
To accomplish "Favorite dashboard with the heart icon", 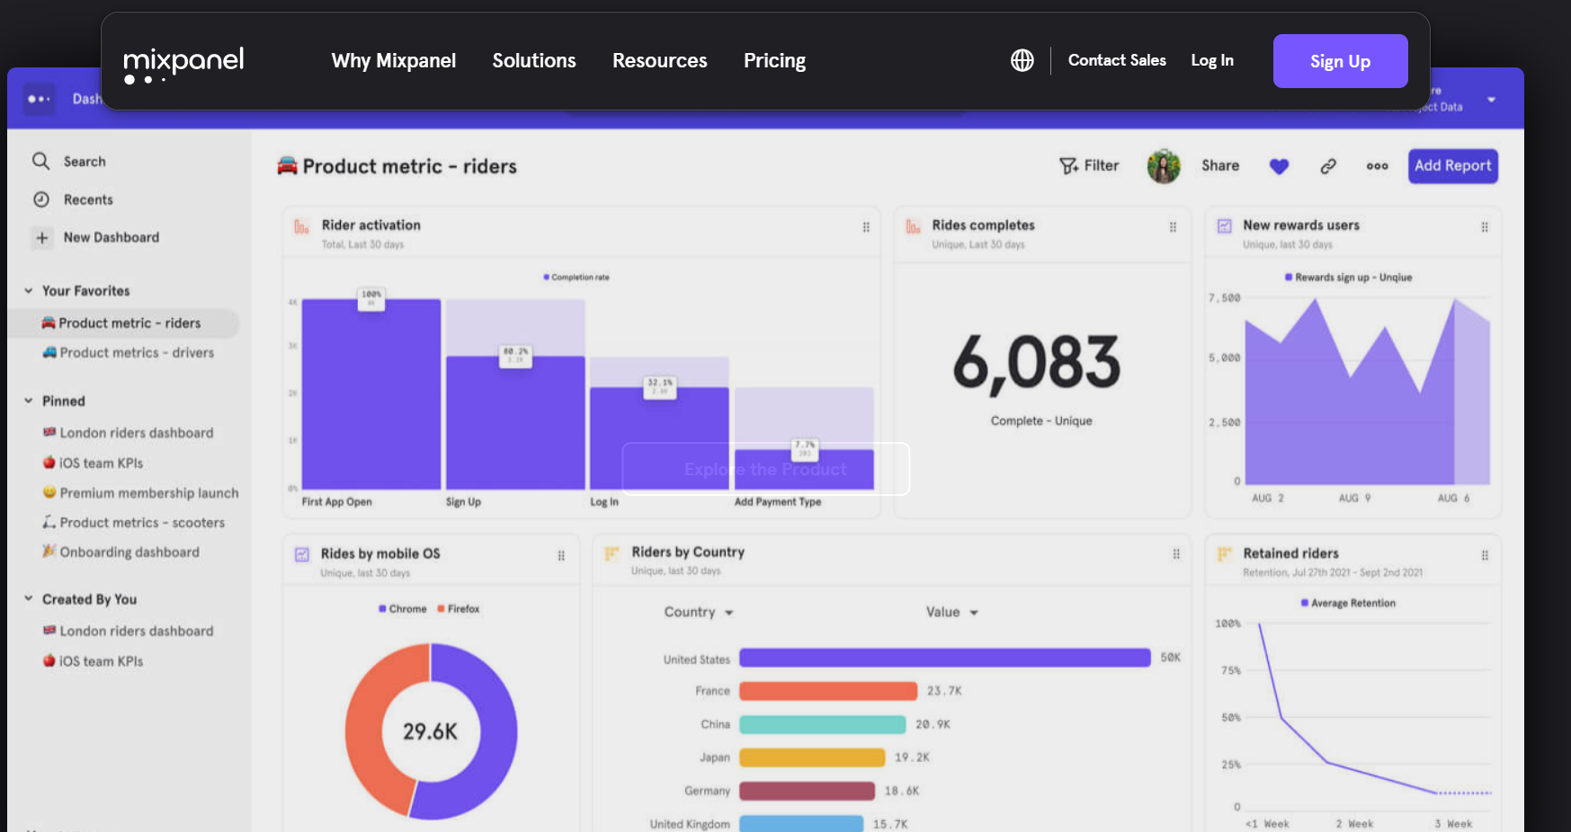I will [x=1279, y=166].
